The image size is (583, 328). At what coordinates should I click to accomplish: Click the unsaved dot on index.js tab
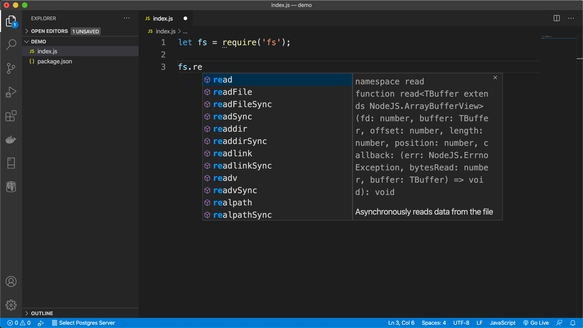pyautogui.click(x=185, y=19)
